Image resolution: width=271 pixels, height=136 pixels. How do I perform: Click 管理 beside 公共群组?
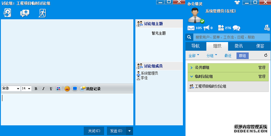click(x=262, y=67)
